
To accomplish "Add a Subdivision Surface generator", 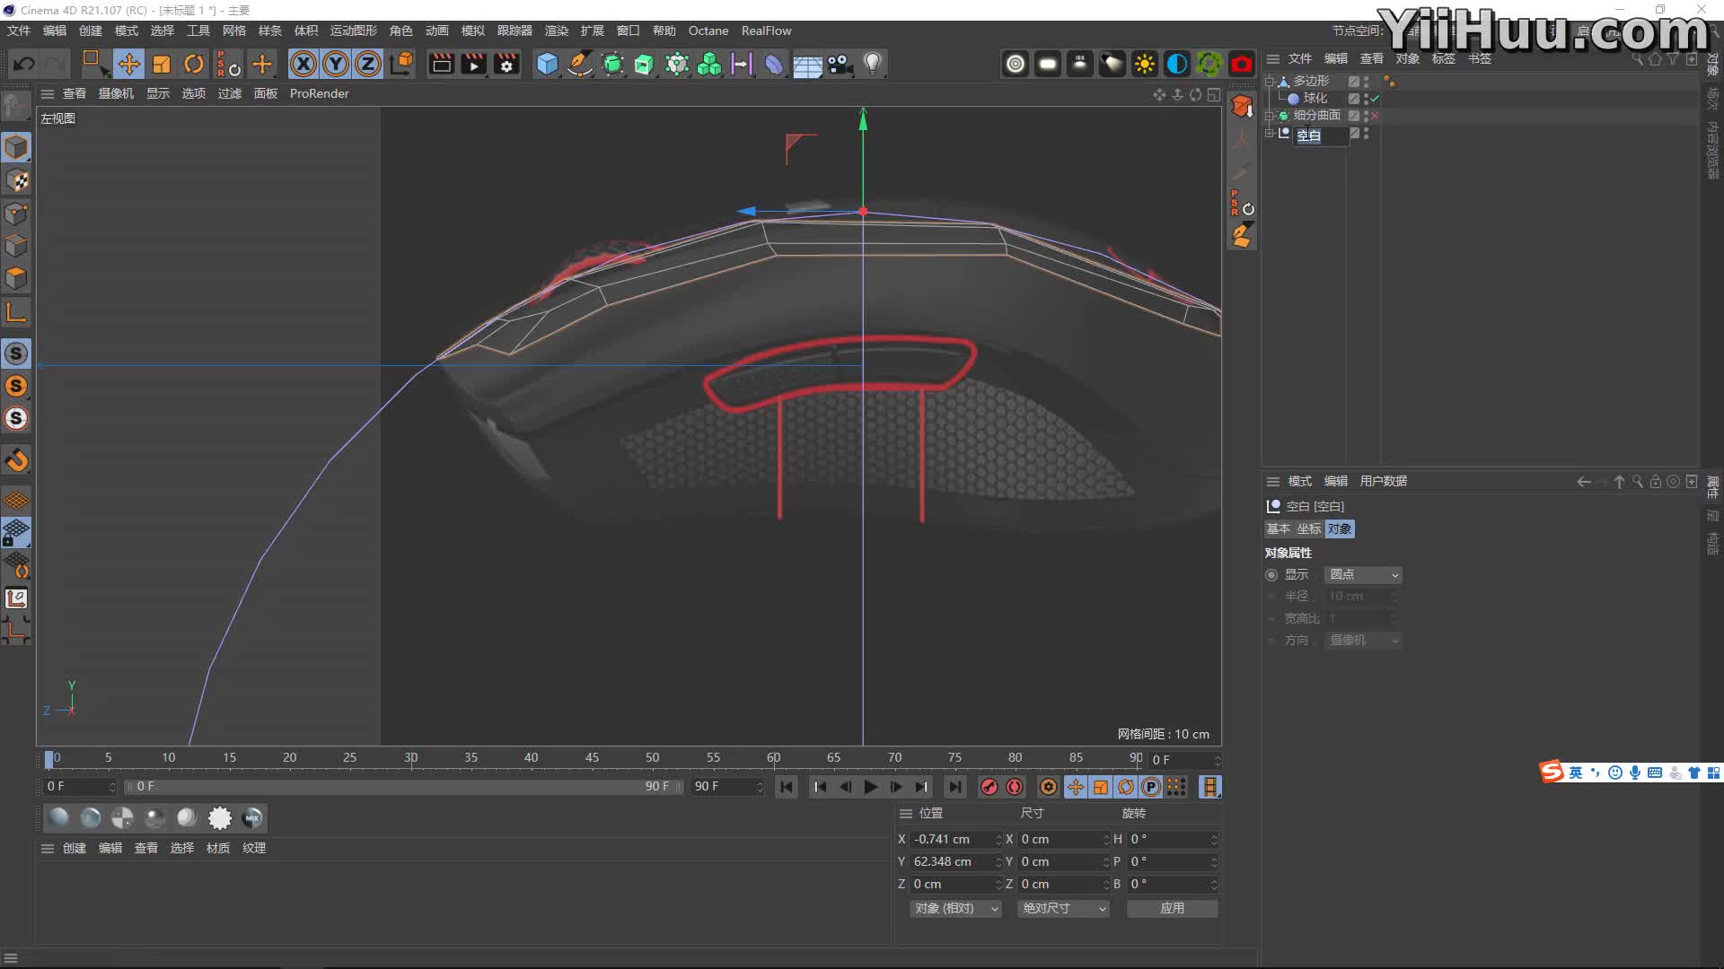I will point(612,64).
